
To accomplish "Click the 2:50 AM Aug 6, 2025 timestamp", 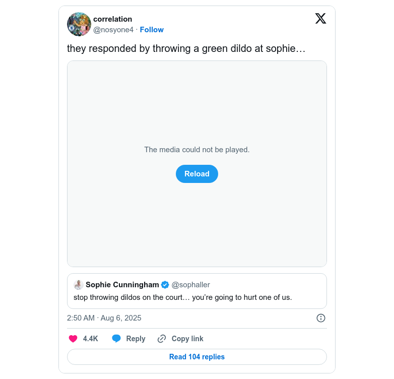I will tap(104, 318).
